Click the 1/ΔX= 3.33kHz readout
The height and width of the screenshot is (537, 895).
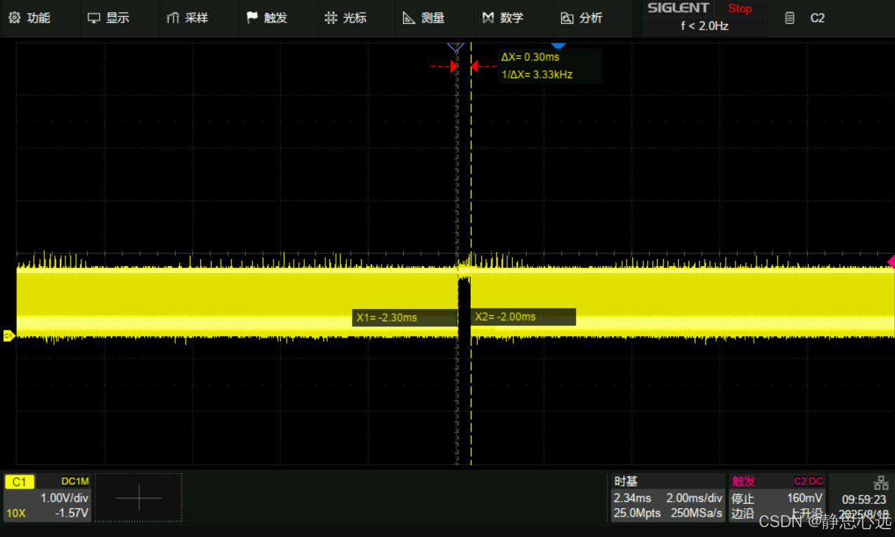pos(537,74)
